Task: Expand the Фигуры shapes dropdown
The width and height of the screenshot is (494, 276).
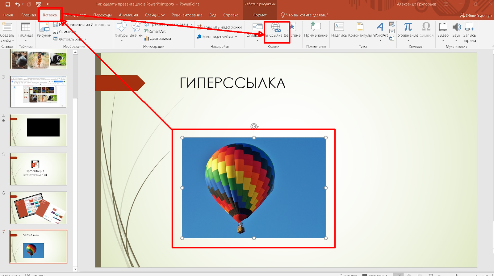Action: click(x=122, y=40)
